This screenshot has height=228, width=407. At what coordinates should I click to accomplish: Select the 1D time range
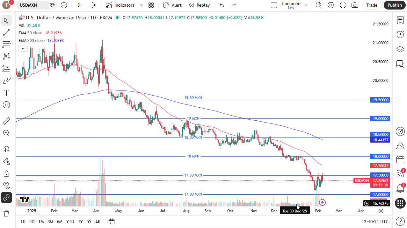click(x=23, y=222)
